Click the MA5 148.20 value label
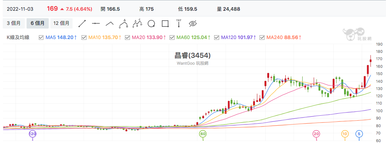 [x=61, y=38]
